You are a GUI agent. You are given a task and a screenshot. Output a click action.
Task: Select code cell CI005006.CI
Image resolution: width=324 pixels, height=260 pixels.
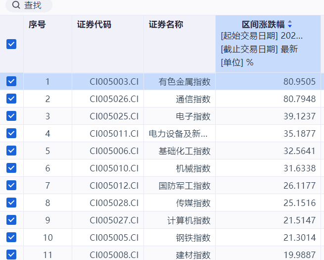(108, 151)
